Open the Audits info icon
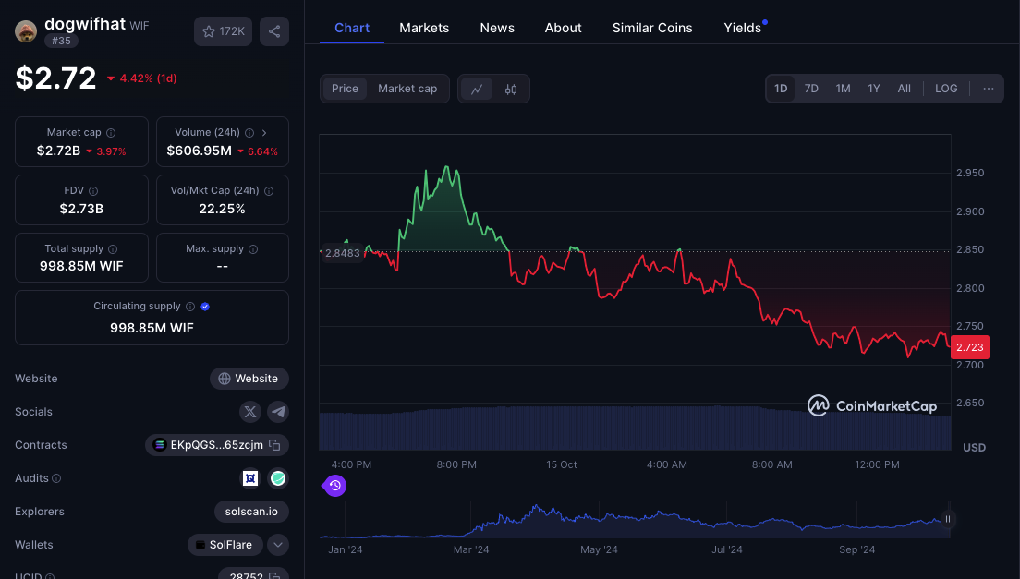 click(x=56, y=478)
